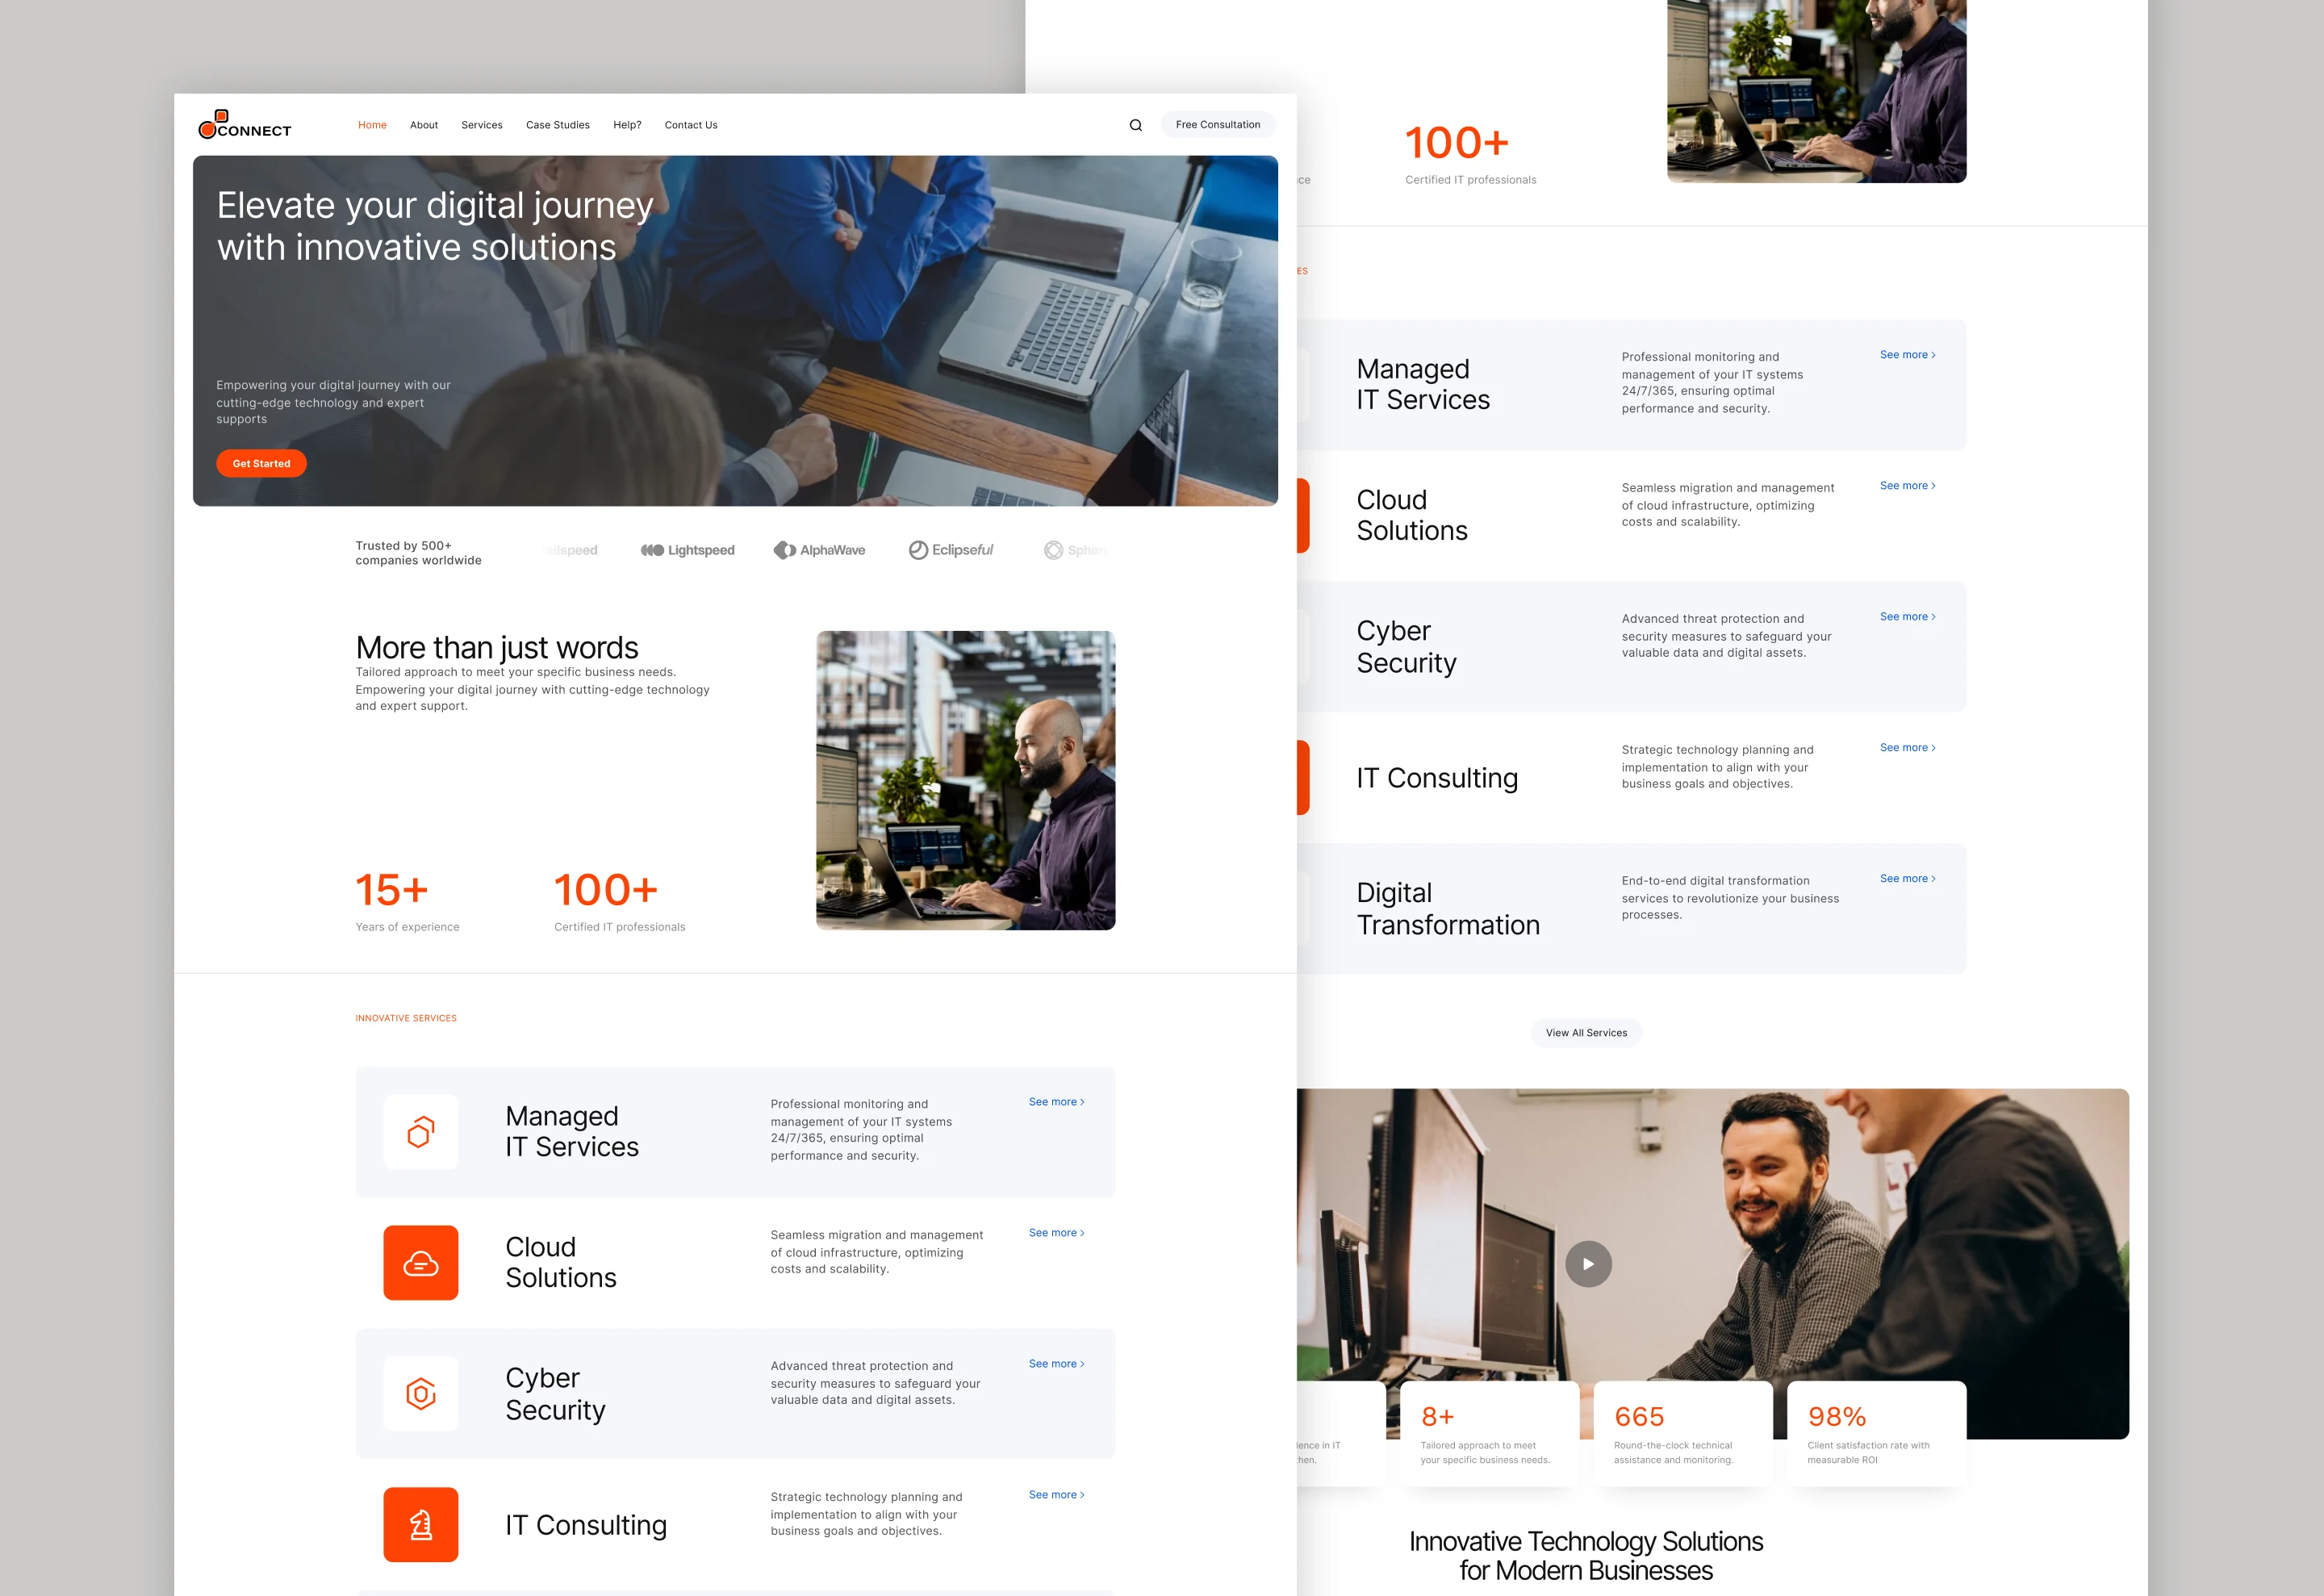See more for IT Consulting, right page

tap(1907, 748)
